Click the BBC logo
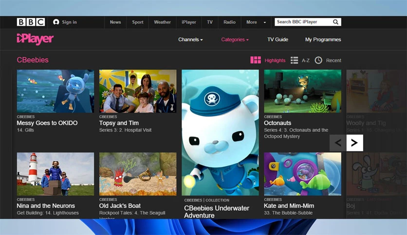The width and height of the screenshot is (407, 235). [x=31, y=22]
